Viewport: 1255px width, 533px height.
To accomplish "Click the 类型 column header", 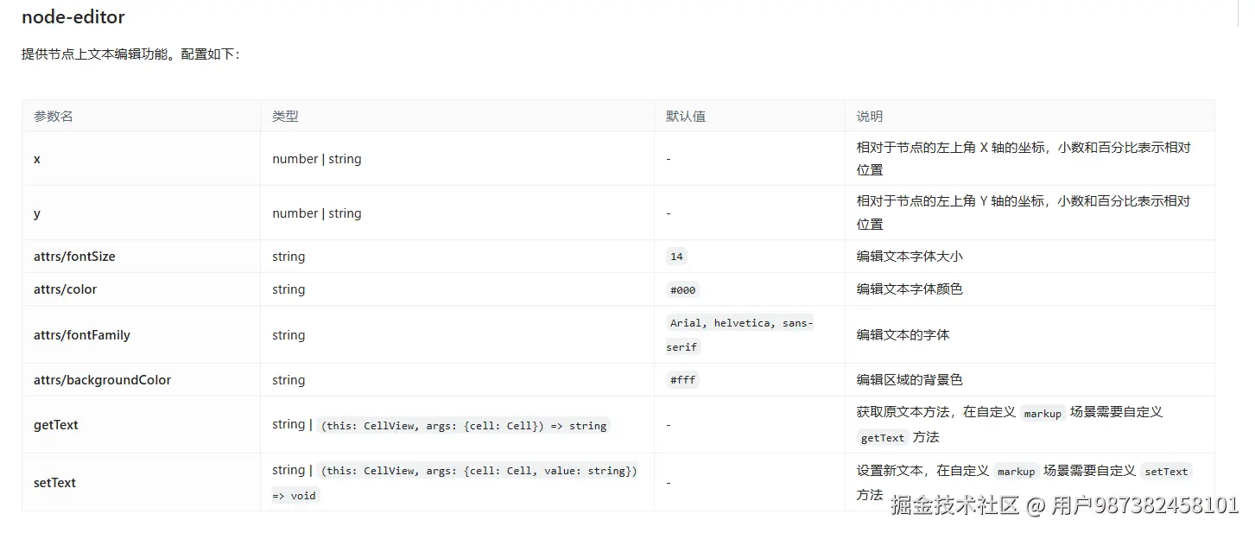I will 285,116.
